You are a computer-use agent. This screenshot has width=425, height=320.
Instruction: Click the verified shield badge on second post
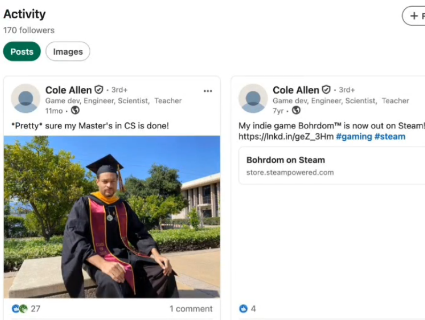tap(326, 89)
